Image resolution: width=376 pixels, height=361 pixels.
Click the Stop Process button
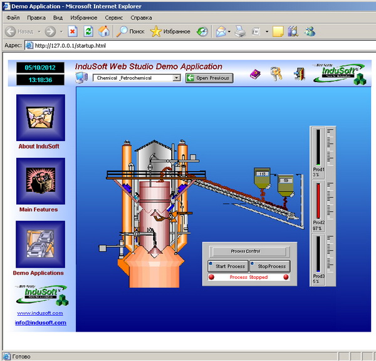(x=269, y=266)
